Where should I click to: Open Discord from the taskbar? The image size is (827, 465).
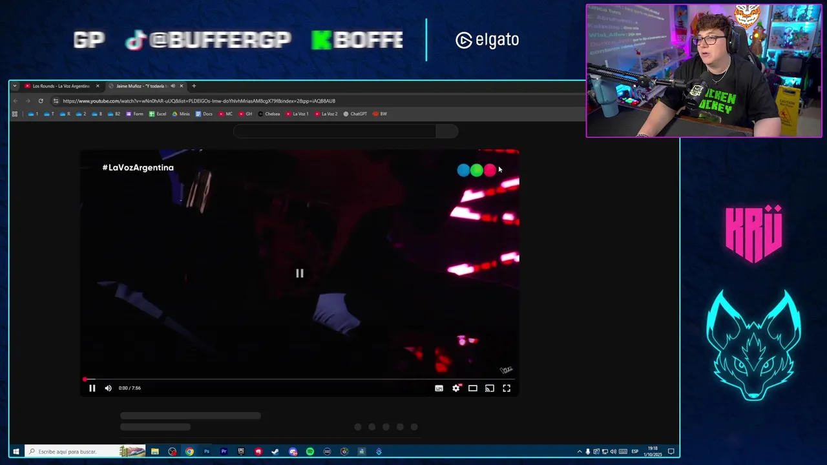pos(293,451)
